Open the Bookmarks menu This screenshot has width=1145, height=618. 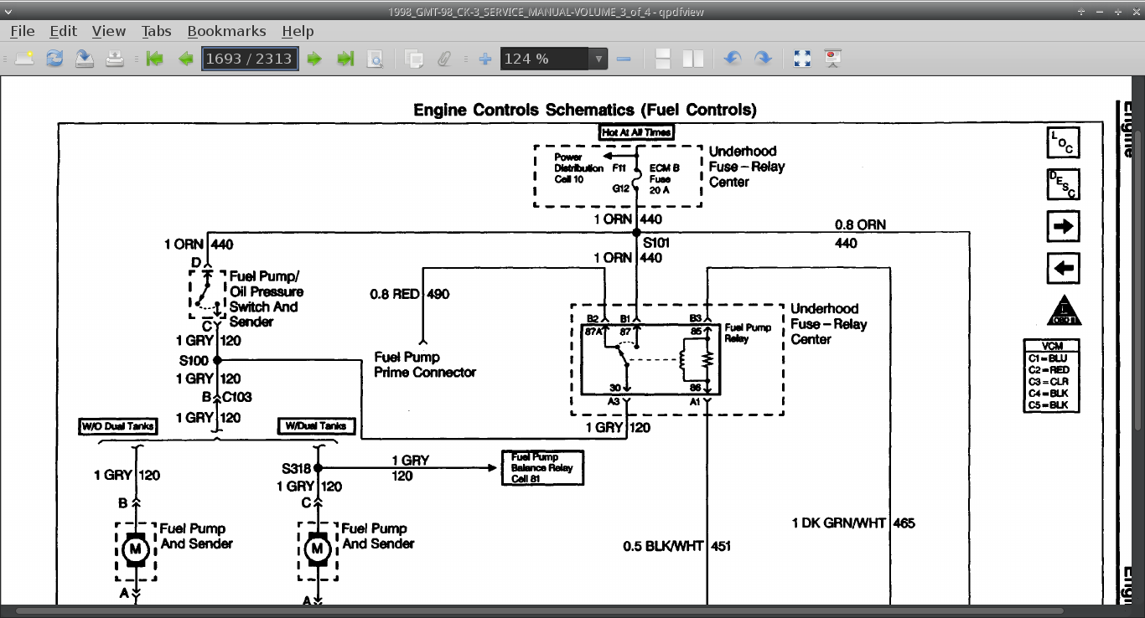tap(226, 31)
